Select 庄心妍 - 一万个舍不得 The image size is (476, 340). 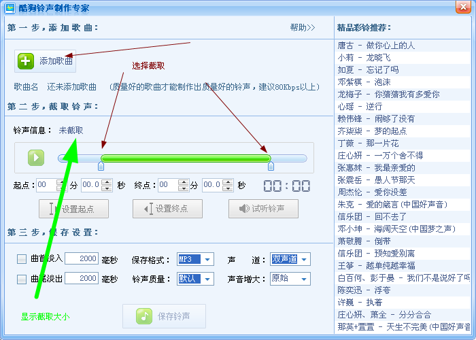click(x=403, y=156)
